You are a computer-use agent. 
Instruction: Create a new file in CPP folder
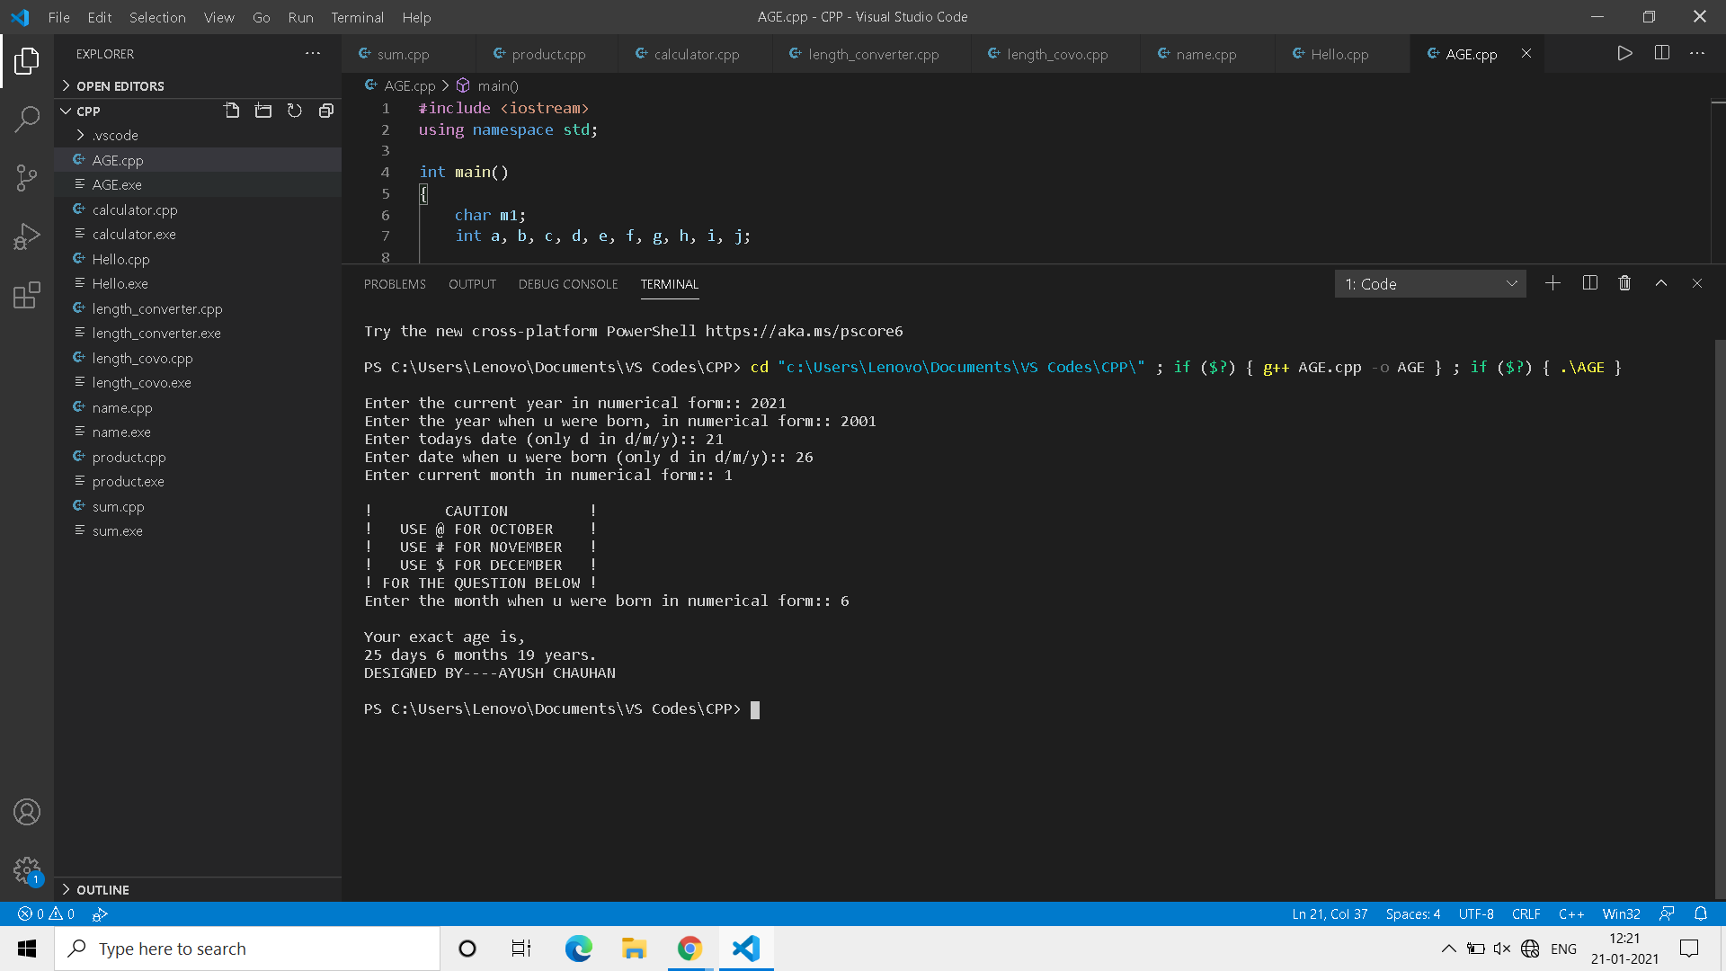point(232,111)
